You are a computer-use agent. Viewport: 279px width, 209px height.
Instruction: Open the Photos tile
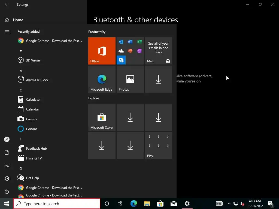[x=130, y=79]
